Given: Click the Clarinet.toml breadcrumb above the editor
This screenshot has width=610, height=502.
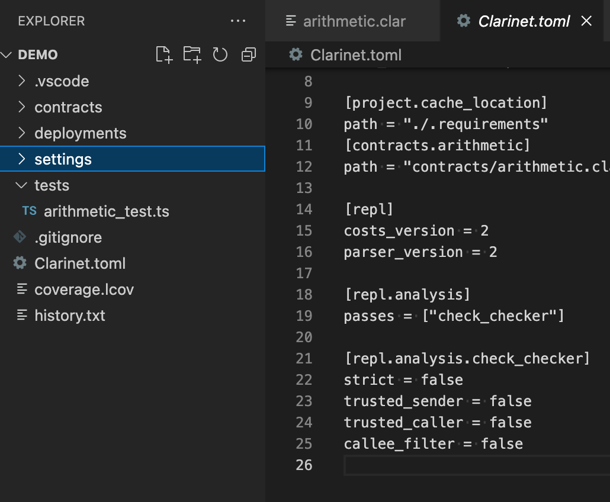Looking at the screenshot, I should click(355, 55).
